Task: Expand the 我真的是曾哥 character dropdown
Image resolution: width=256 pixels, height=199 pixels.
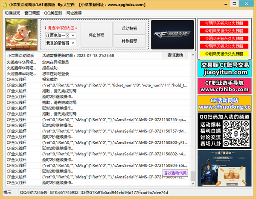Action: 73,43
